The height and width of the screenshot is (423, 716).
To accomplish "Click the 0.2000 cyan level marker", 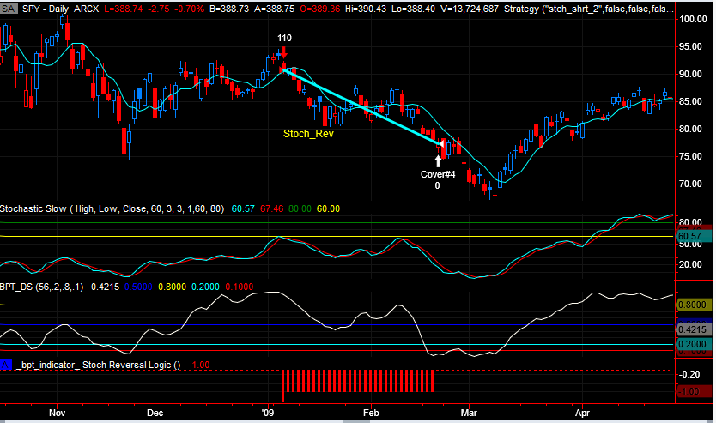I will 690,344.
